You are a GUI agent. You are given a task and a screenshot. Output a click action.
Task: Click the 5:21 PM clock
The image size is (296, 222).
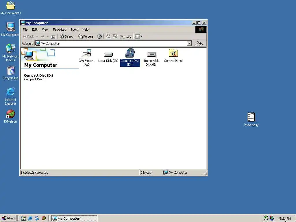coord(285,219)
